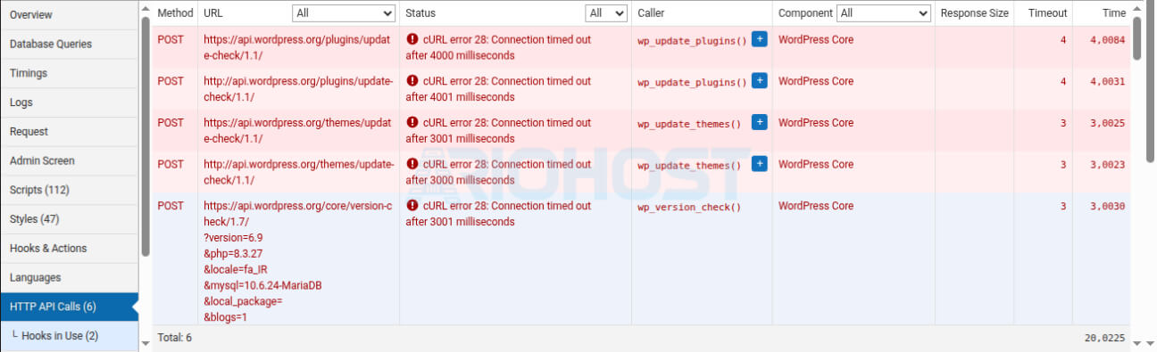Click the 3,0030 time value
The image size is (1157, 352).
tap(1108, 206)
